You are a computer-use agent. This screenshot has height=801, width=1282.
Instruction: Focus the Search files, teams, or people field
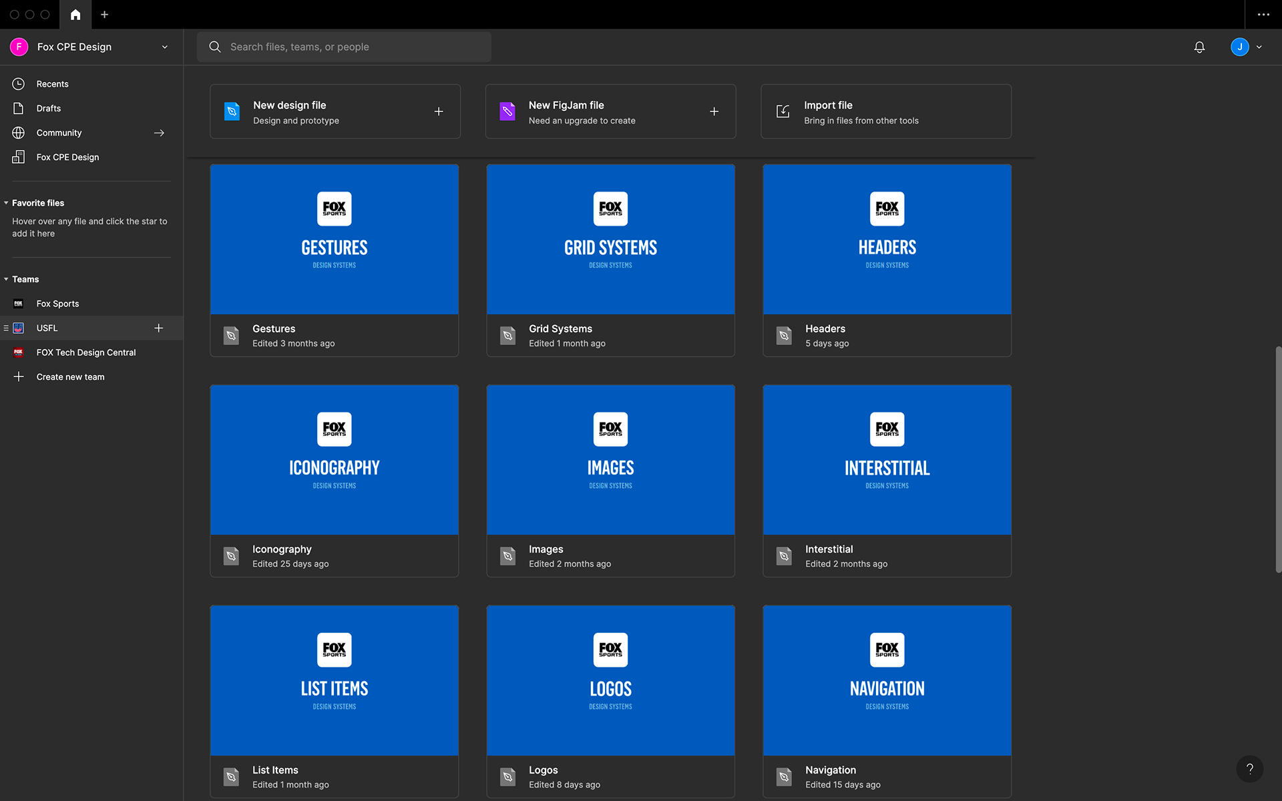pyautogui.click(x=344, y=47)
